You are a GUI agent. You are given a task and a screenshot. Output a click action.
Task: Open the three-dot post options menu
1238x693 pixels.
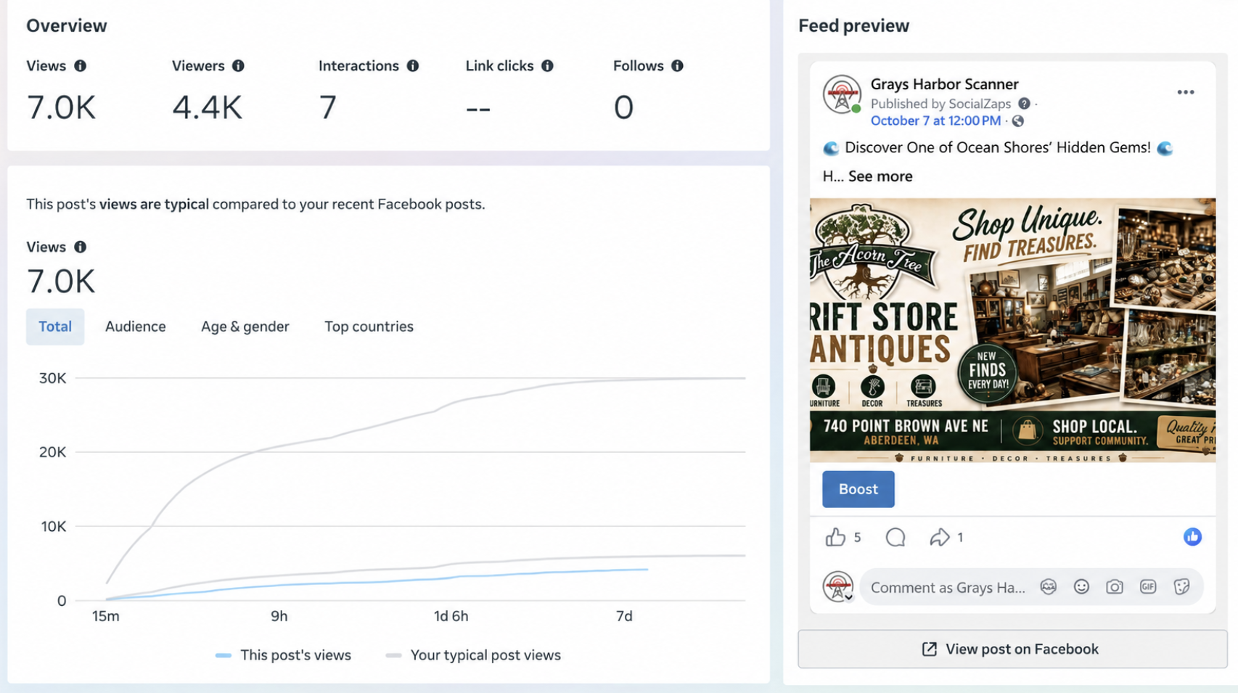[x=1186, y=92]
